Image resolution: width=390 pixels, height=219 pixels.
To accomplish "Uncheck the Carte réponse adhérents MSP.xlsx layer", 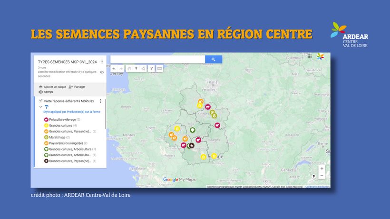I will (40, 101).
